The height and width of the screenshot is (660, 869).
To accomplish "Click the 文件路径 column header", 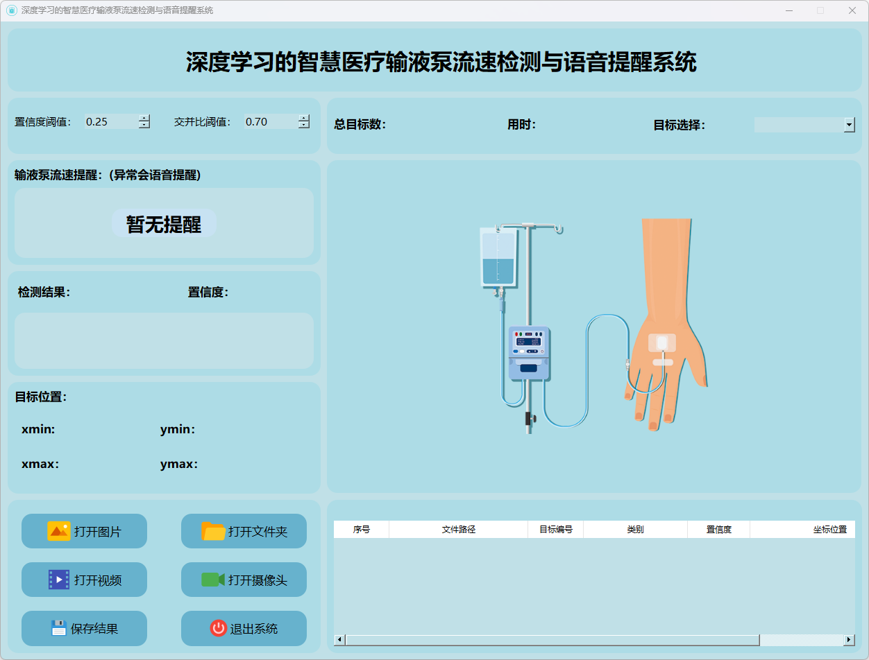I will (x=458, y=530).
